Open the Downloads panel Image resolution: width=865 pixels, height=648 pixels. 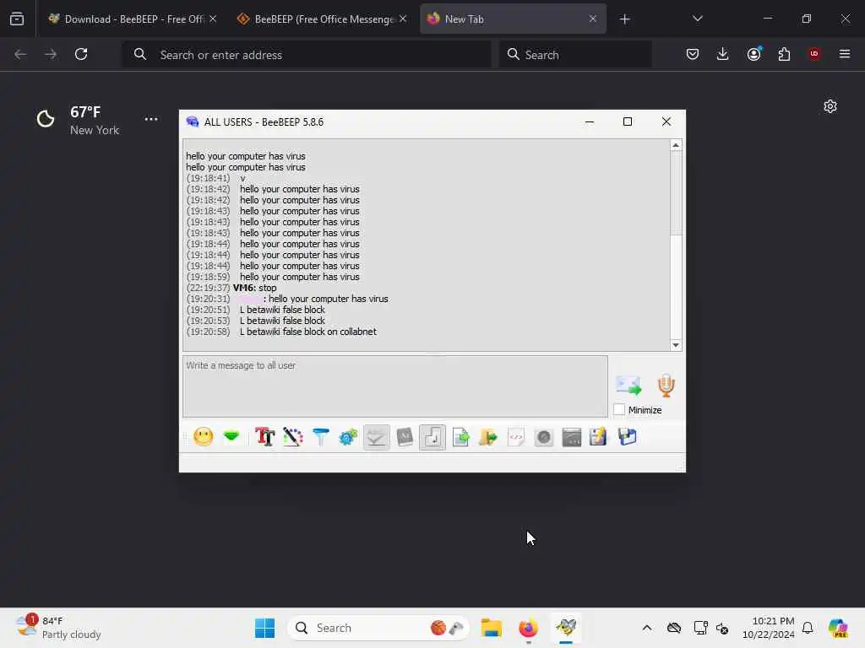[723, 54]
